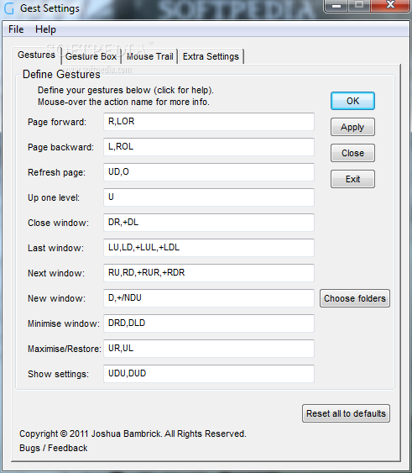Click the 'Page forward:' label
The image size is (412, 473).
click(x=57, y=122)
